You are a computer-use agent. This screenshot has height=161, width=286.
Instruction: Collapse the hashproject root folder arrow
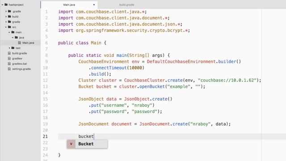pos(2,5)
